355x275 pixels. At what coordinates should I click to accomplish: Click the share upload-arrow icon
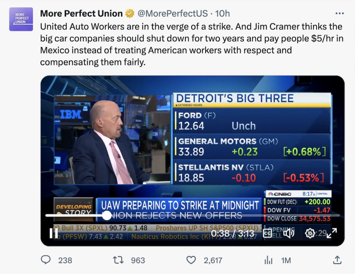pyautogui.click(x=337, y=260)
